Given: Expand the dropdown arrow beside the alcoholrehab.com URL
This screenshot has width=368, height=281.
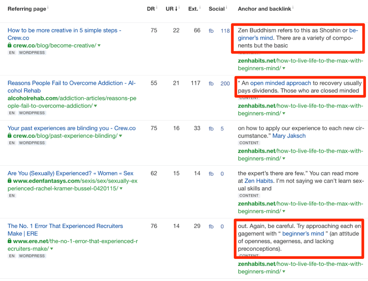Looking at the screenshot, I should [95, 106].
